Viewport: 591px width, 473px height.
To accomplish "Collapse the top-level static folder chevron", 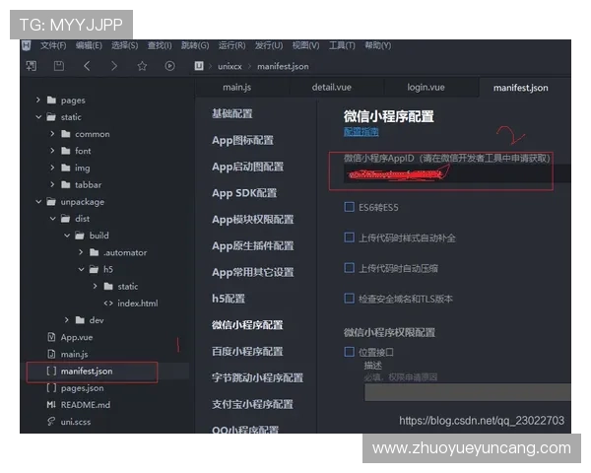I will click(x=38, y=117).
